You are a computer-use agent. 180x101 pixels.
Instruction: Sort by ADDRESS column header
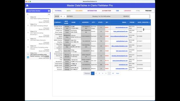86,22
